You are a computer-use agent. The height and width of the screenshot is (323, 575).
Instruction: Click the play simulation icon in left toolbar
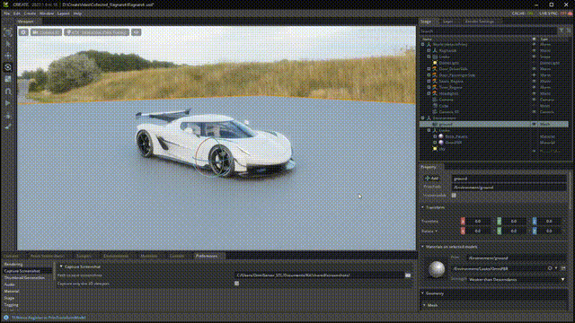[8, 103]
